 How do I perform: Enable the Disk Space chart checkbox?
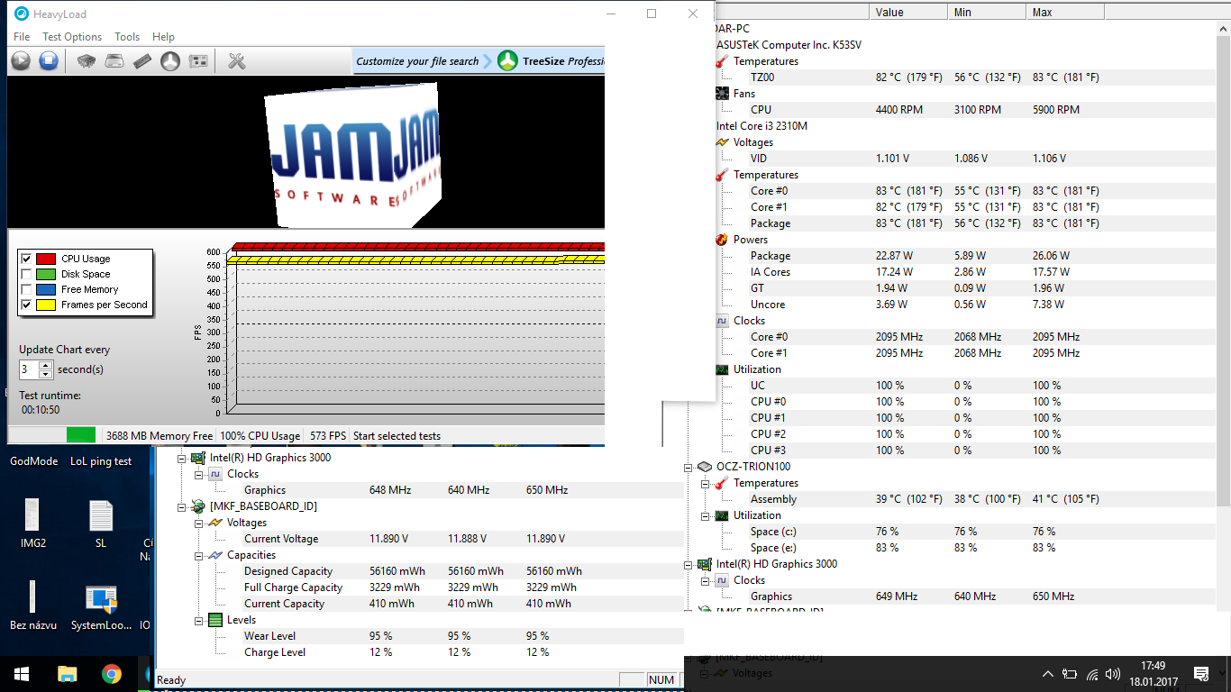[x=26, y=274]
